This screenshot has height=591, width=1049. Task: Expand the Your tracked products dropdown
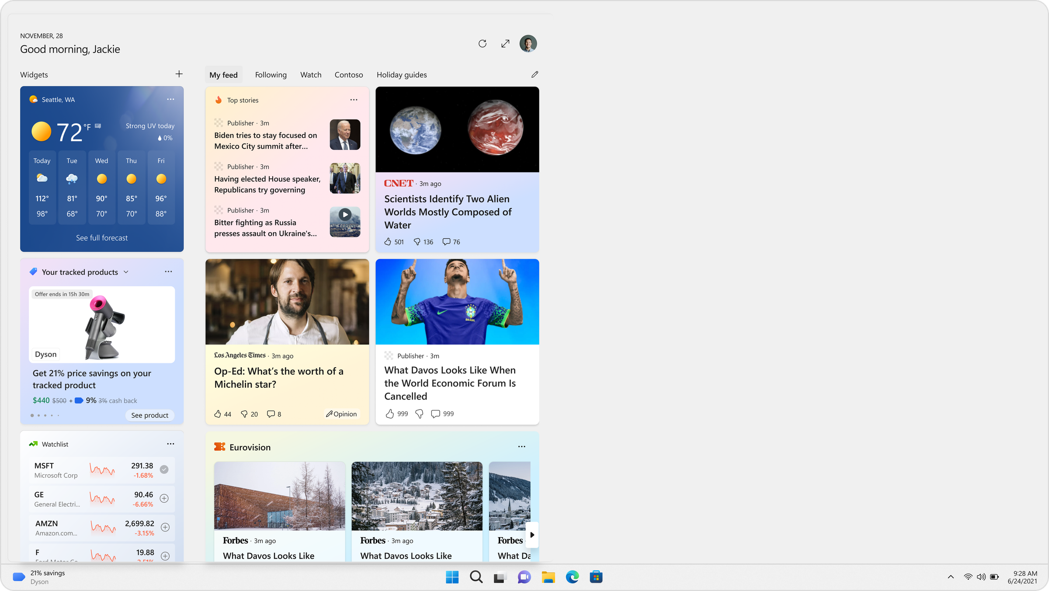[x=126, y=272]
